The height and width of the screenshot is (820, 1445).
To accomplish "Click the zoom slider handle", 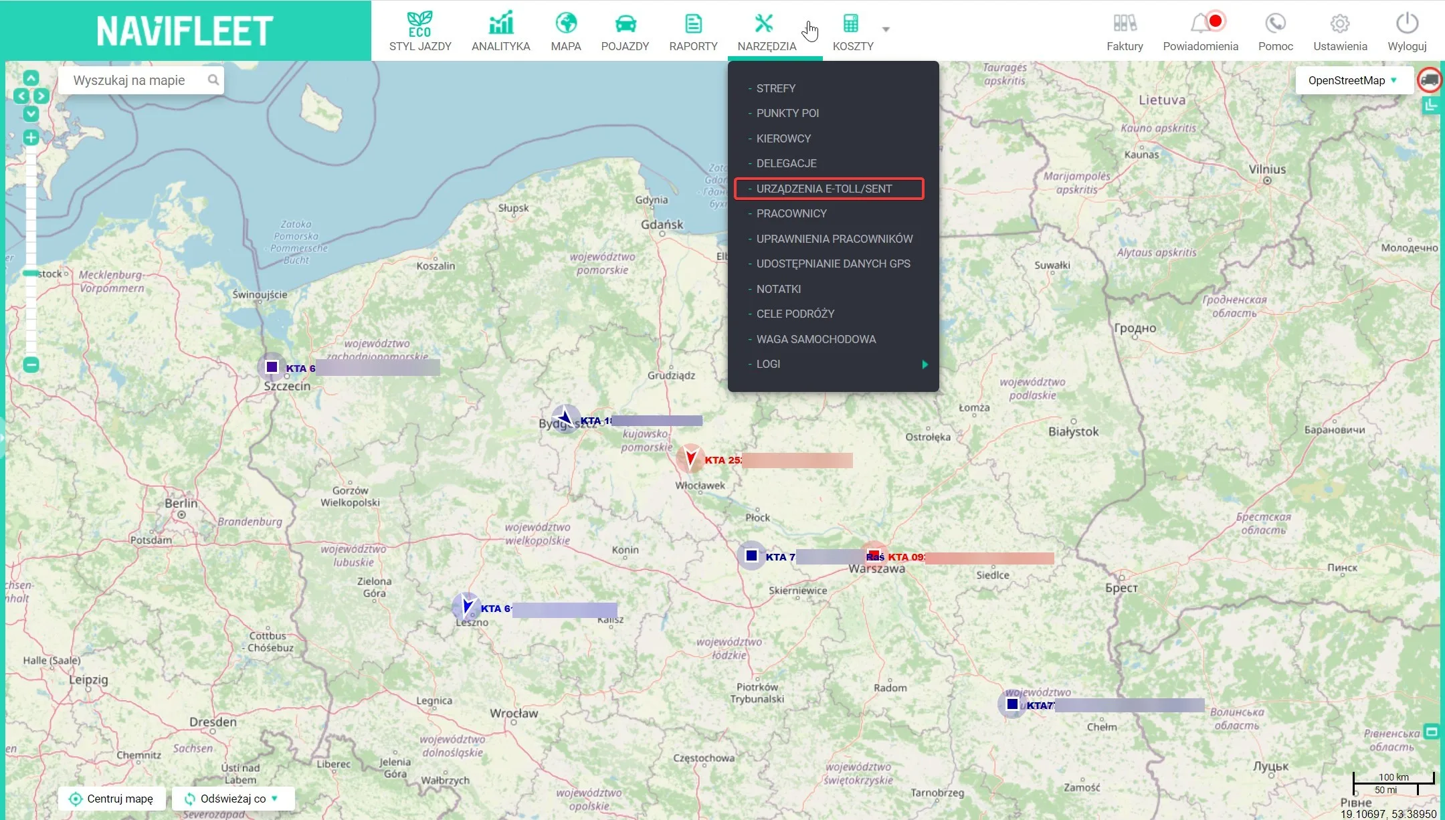I will pos(31,273).
